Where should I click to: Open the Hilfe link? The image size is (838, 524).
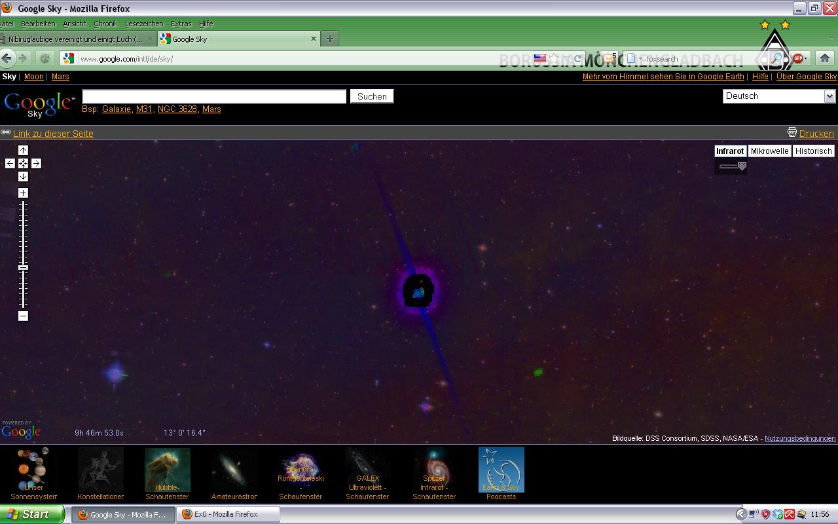click(760, 77)
